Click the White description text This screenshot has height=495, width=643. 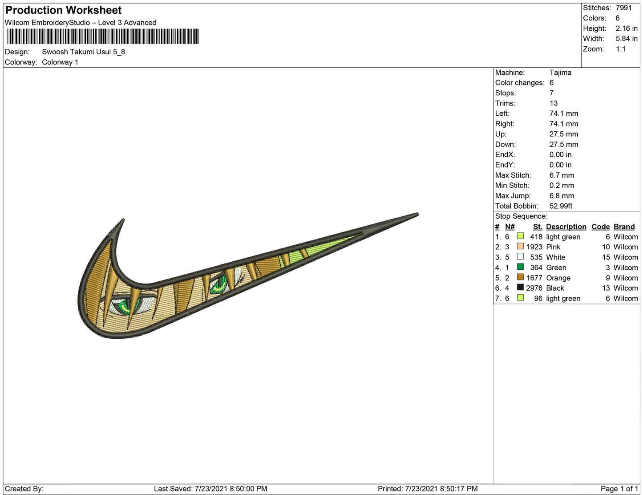556,257
